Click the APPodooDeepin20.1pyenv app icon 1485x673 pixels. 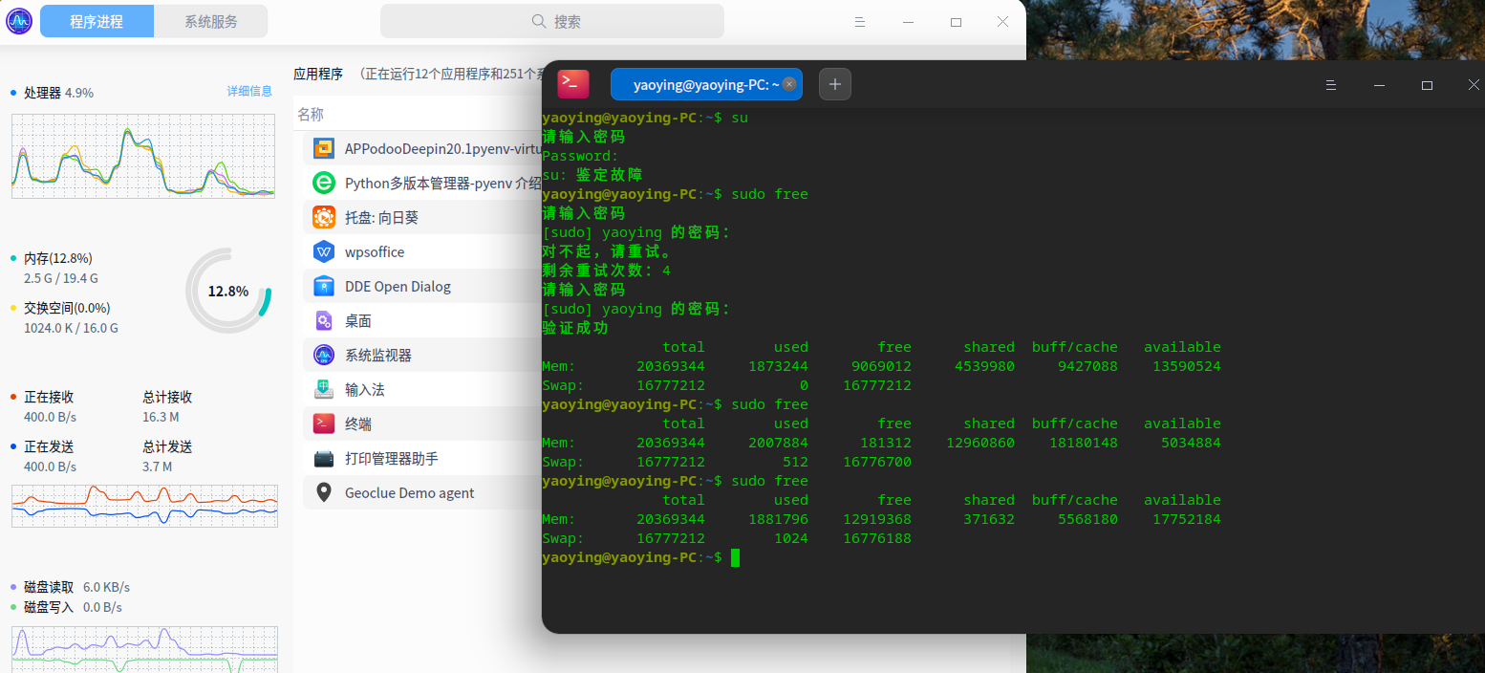pyautogui.click(x=324, y=148)
